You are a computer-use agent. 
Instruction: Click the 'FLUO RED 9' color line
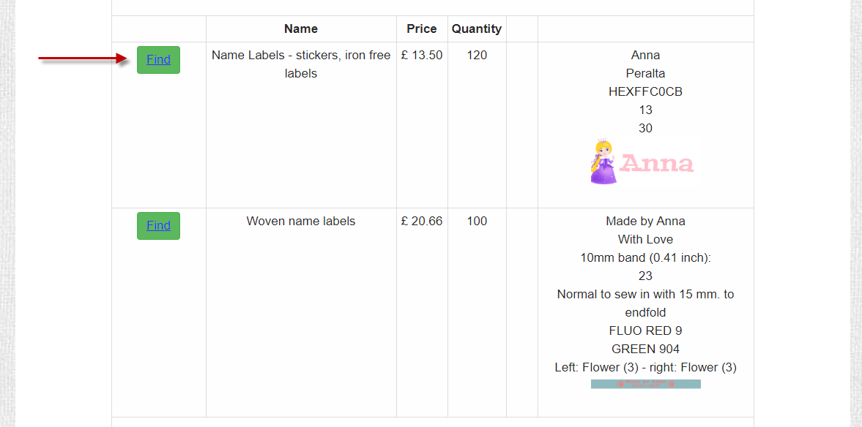645,330
